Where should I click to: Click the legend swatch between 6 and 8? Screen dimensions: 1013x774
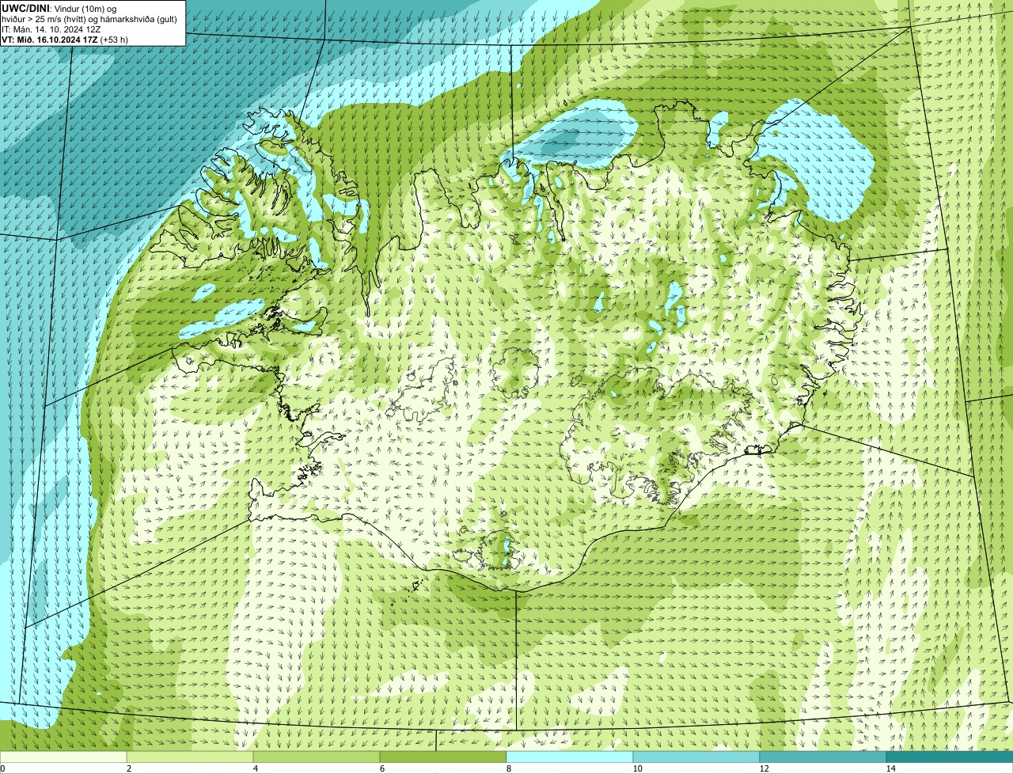tap(443, 757)
